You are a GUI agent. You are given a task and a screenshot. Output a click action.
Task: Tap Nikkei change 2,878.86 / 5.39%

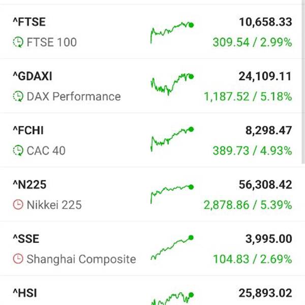[x=248, y=205]
